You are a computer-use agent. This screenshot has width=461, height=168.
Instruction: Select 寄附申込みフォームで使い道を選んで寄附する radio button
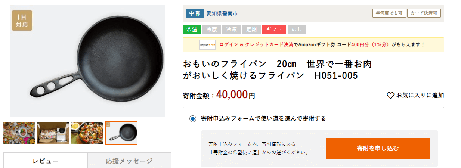click(193, 119)
